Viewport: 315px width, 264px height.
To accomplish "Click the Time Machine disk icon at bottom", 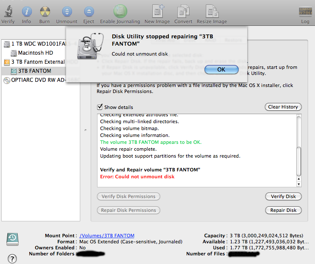I will pos(13,239).
